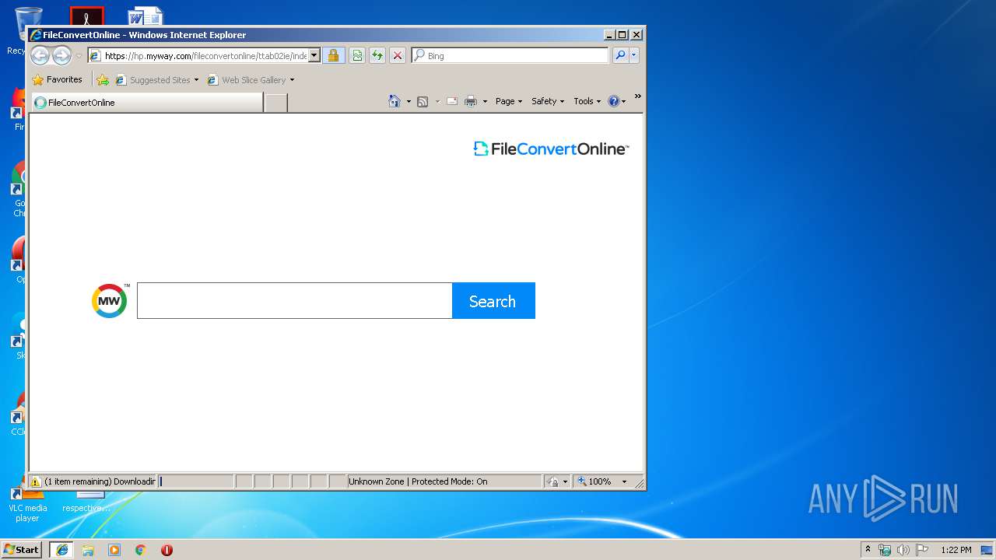The image size is (996, 560).
Task: Open Opera browser from taskbar
Action: tap(167, 550)
